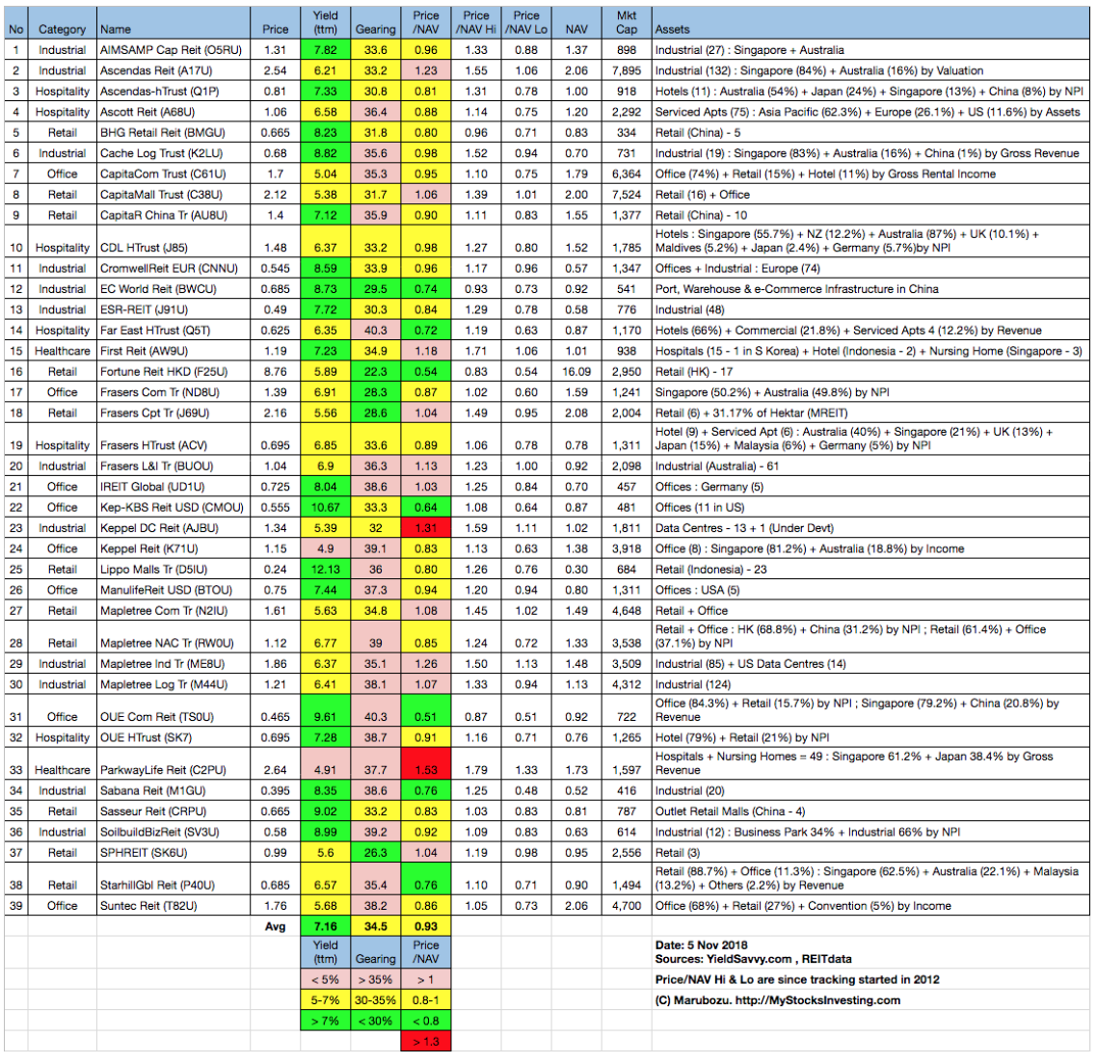Image resolution: width=1097 pixels, height=1064 pixels.
Task: Click 'Retail (Indonesia) - 23' assets cell
Action: [870, 570]
